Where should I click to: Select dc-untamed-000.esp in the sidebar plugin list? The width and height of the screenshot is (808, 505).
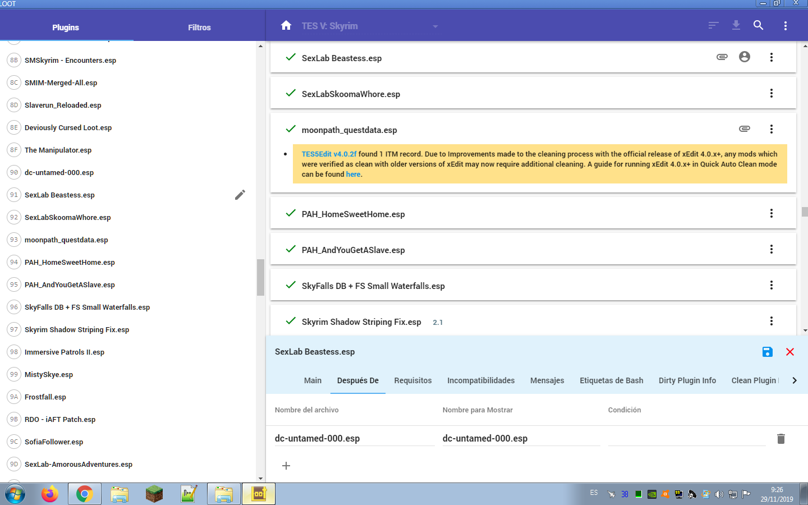tap(59, 172)
